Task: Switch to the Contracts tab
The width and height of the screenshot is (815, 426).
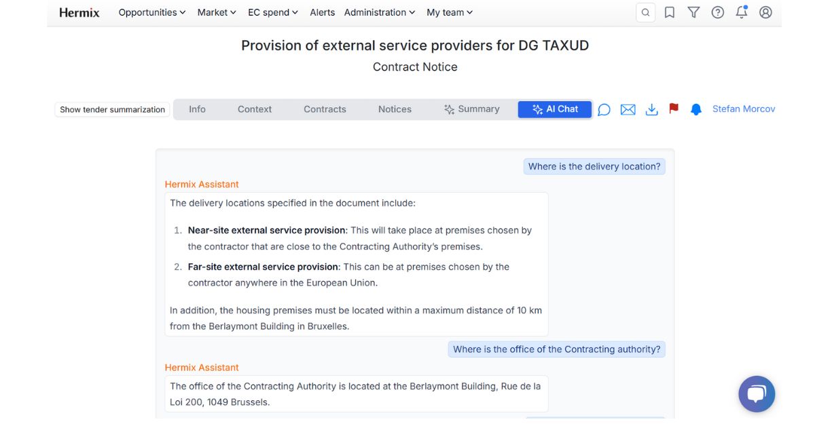Action: [x=325, y=109]
